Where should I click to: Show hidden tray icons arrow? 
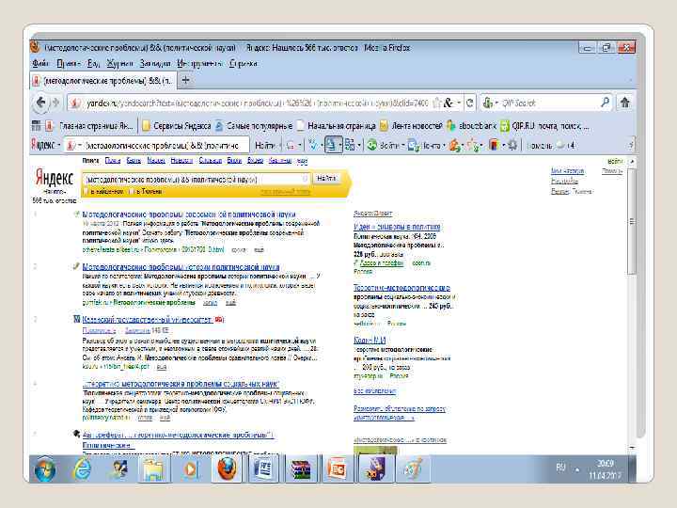[577, 470]
